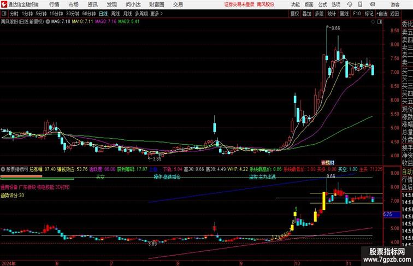Viewport: 413px width, 266px height.
Task: Click the 8.66 high price marker
Action: coord(335,28)
